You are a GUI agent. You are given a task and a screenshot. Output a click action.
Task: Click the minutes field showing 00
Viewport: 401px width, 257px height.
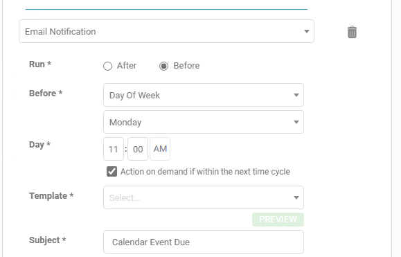point(138,149)
